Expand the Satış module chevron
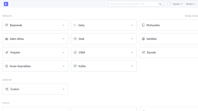198x111 pixels. pos(132,25)
